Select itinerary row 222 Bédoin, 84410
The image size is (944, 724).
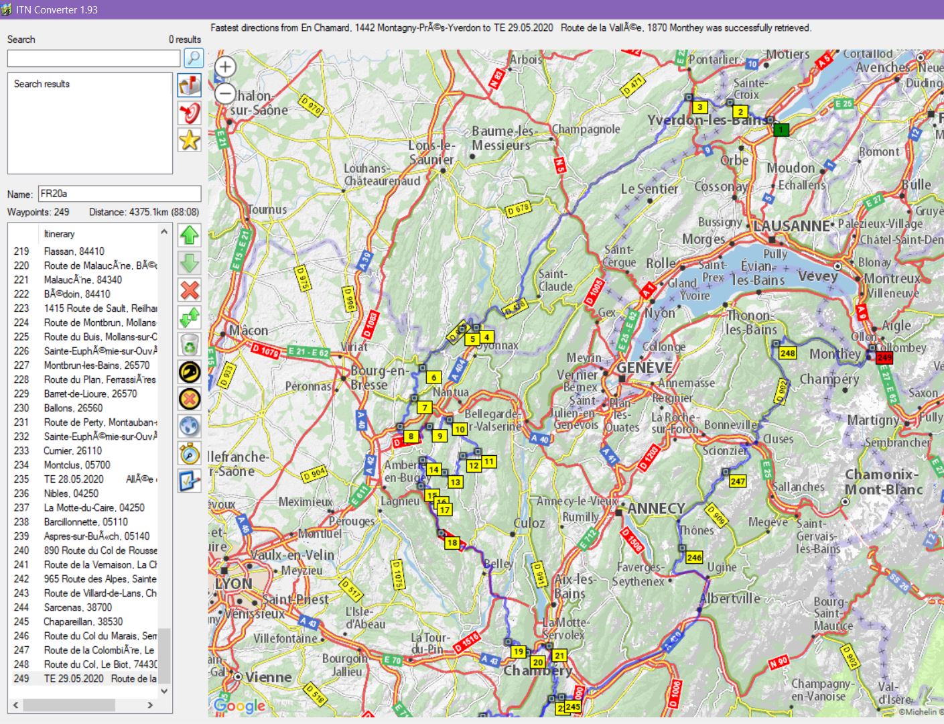[83, 294]
